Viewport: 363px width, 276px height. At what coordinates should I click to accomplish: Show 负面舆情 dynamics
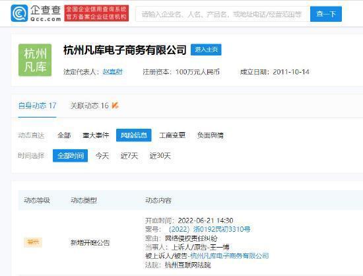pyautogui.click(x=210, y=135)
